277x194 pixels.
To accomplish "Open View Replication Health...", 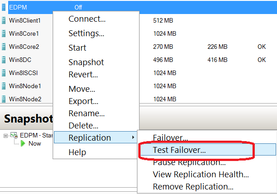I will pos(201,174).
